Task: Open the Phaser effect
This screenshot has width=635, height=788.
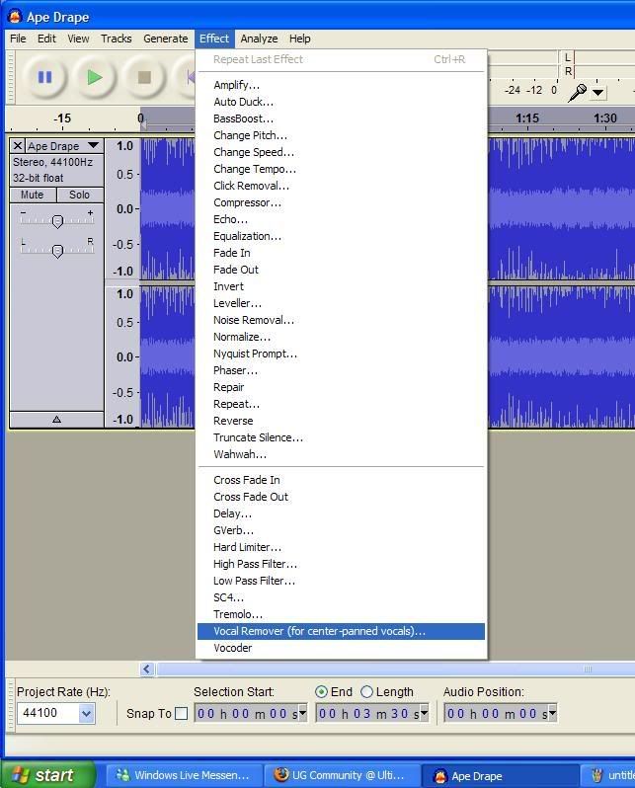Action: 341,370
